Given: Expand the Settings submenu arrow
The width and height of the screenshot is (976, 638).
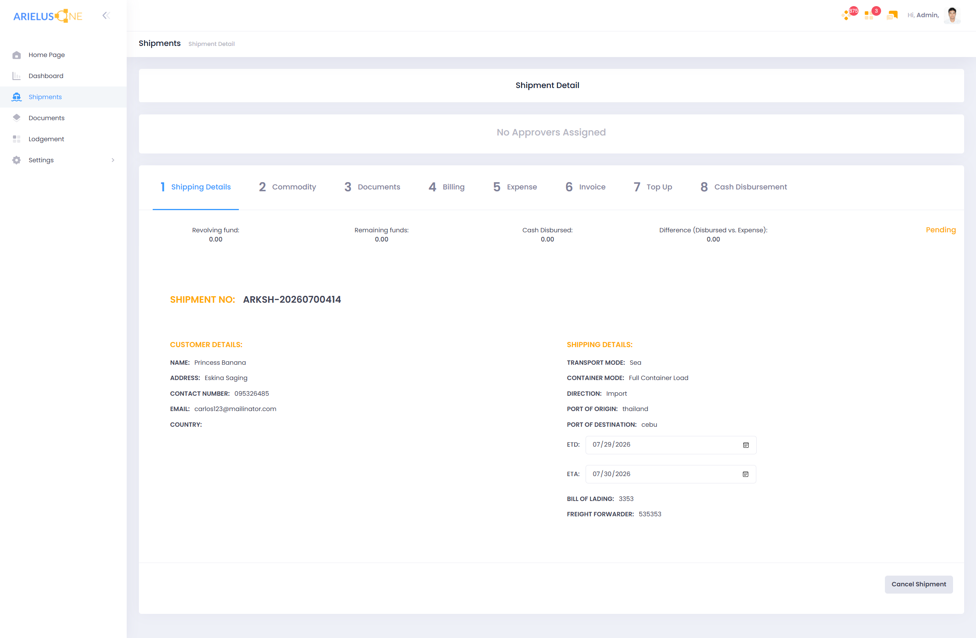Looking at the screenshot, I should click(x=113, y=160).
